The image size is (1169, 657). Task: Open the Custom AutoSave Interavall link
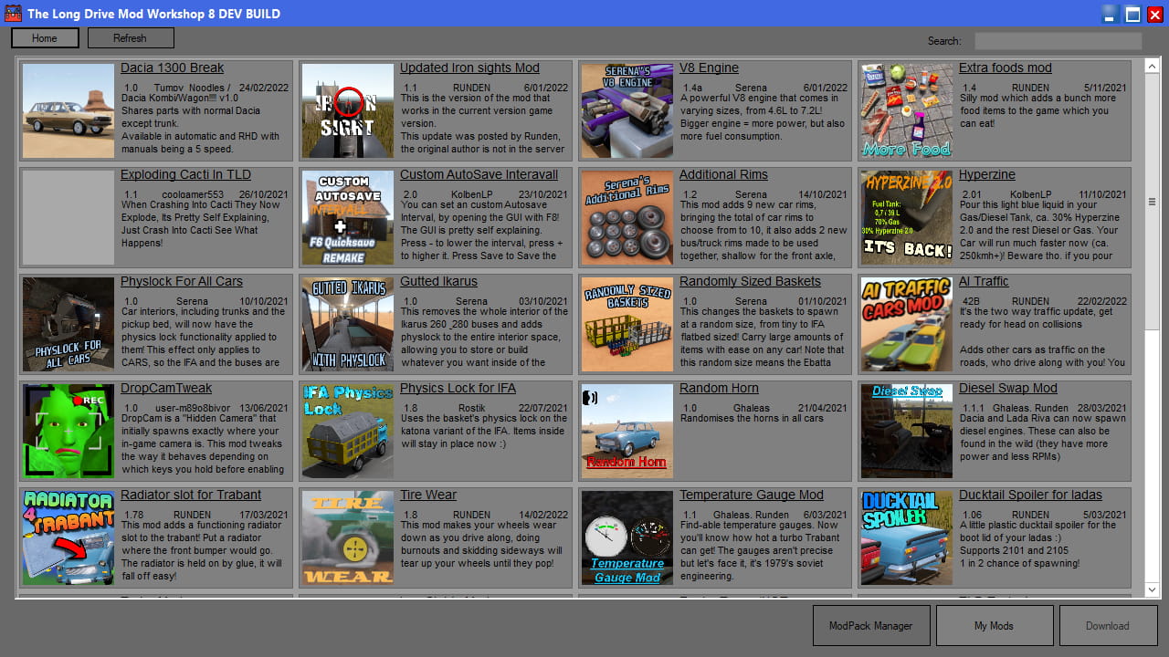click(479, 175)
